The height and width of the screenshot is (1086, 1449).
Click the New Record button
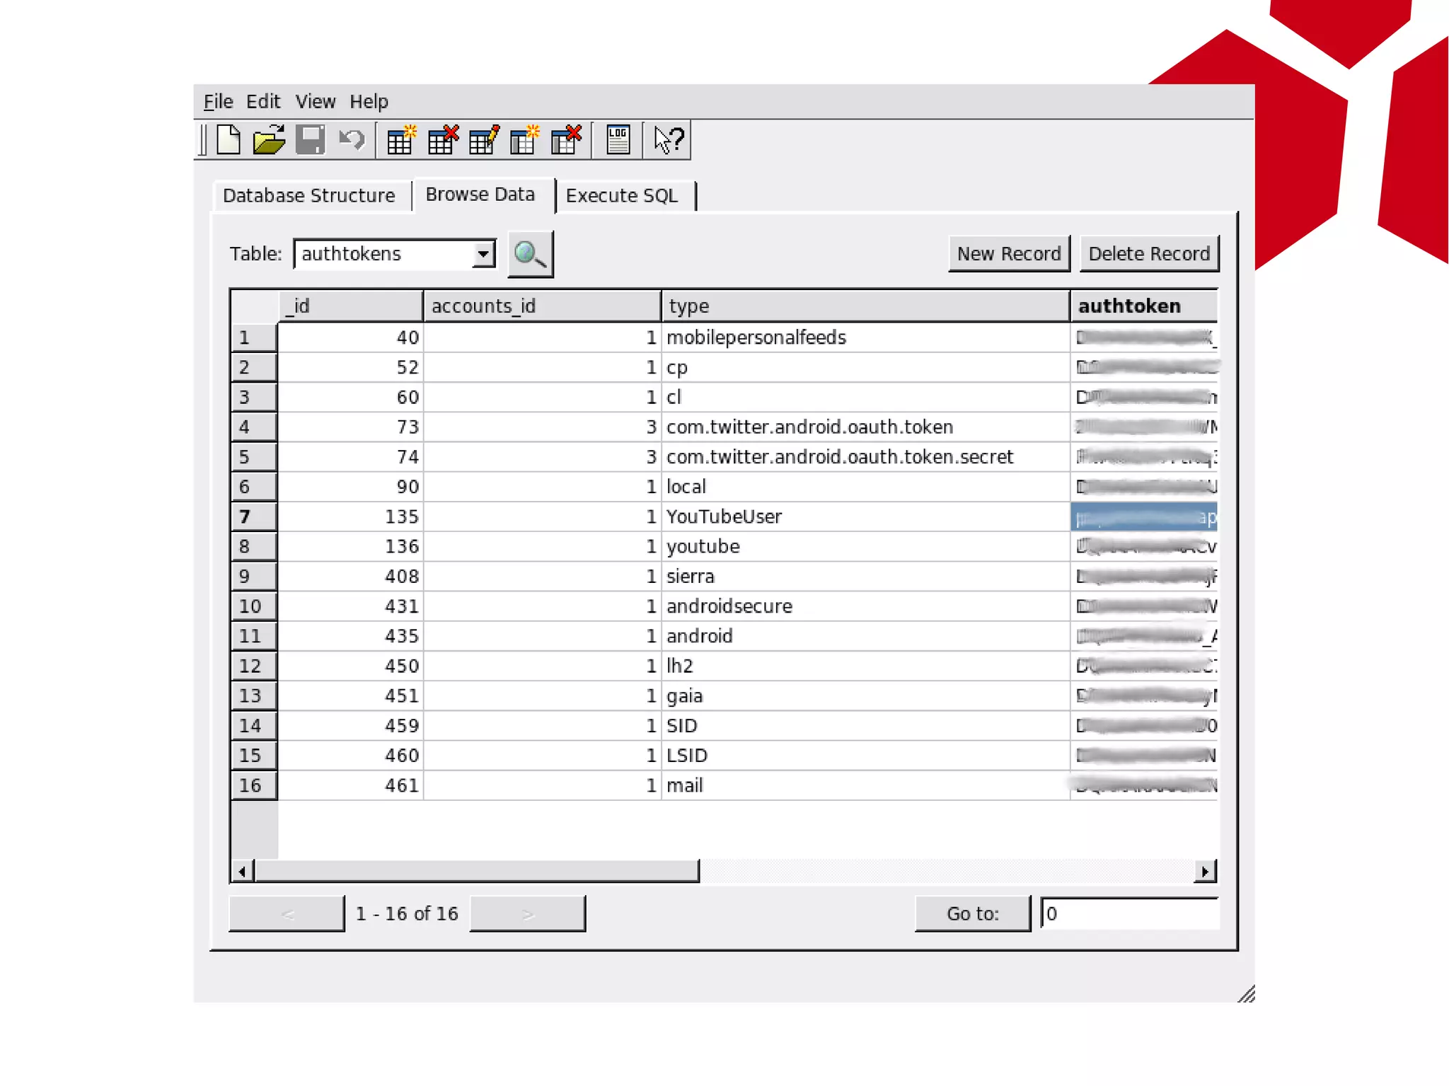(1008, 254)
